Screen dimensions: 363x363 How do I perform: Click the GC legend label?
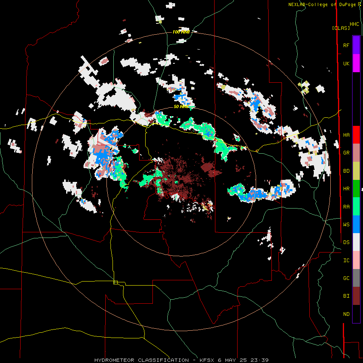(346, 278)
